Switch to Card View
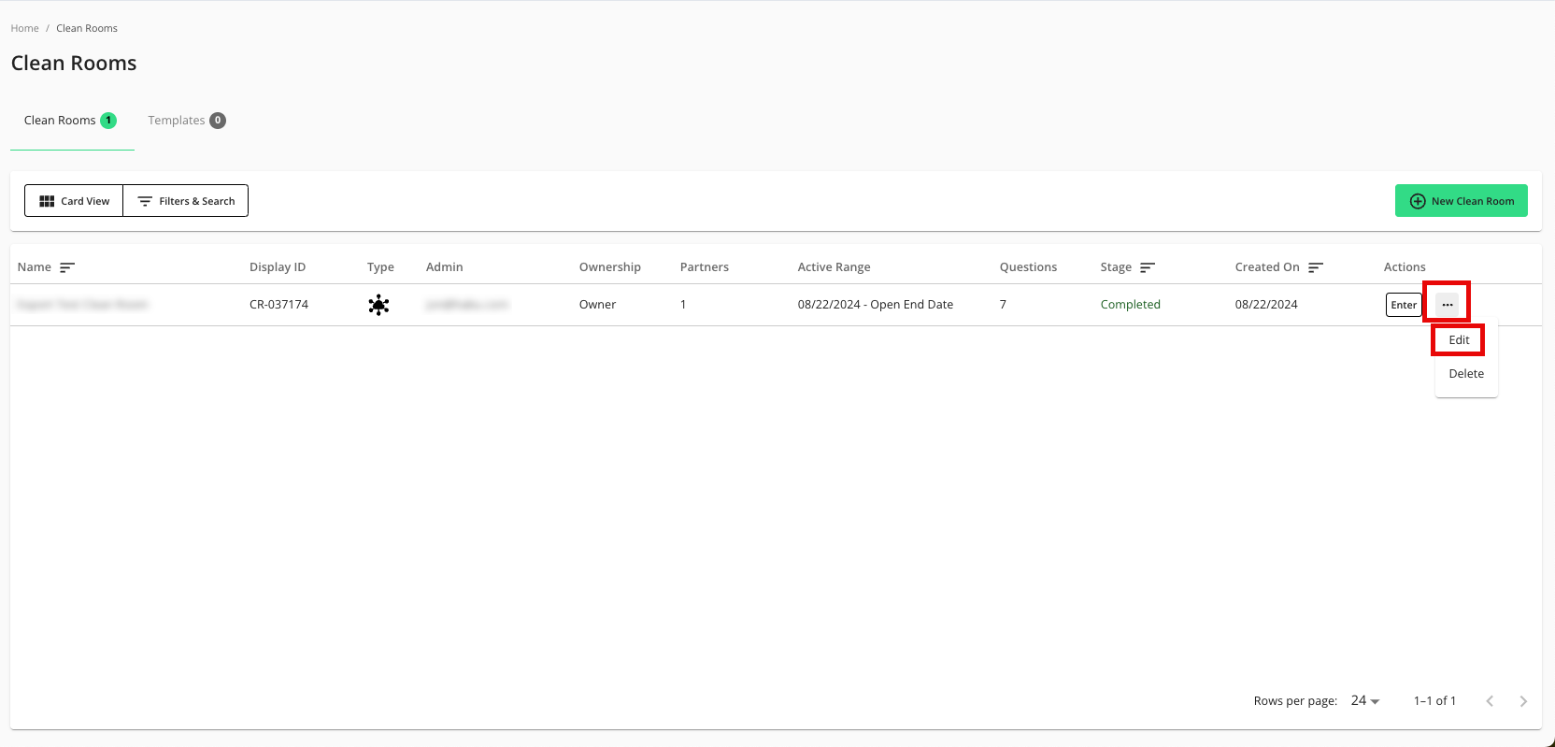This screenshot has width=1555, height=747. pos(74,201)
